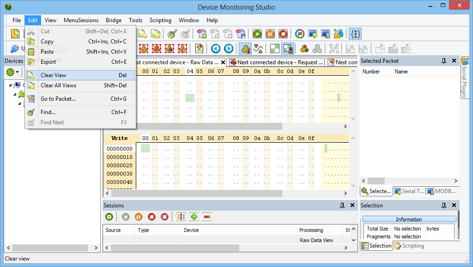Click the Information header button in Selection panel
This screenshot has width=473, height=267.
click(409, 219)
